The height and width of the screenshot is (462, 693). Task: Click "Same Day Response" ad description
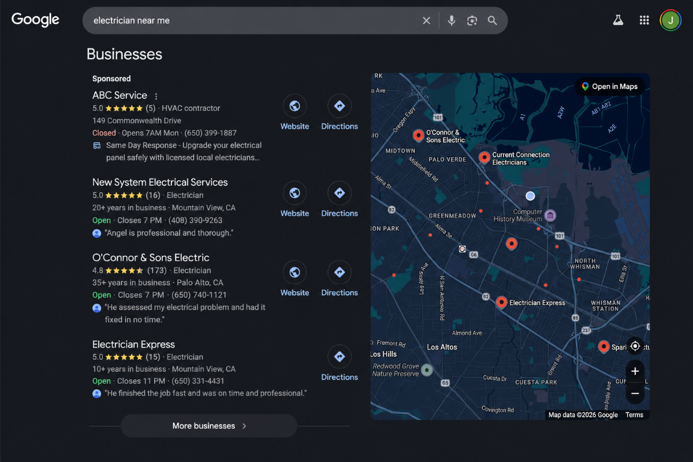tap(184, 151)
